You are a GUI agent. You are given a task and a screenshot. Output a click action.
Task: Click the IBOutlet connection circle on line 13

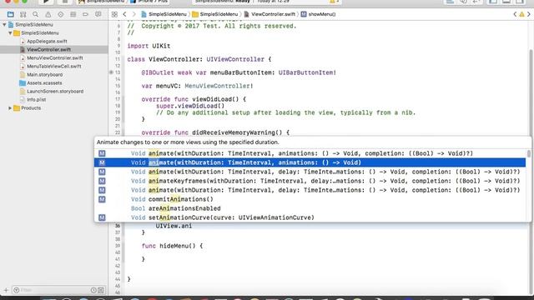pos(111,72)
